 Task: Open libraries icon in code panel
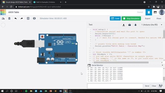click(x=129, y=25)
